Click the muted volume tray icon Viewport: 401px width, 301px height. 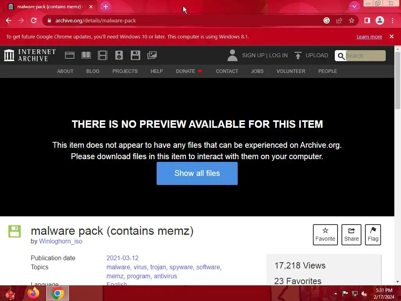click(x=364, y=294)
